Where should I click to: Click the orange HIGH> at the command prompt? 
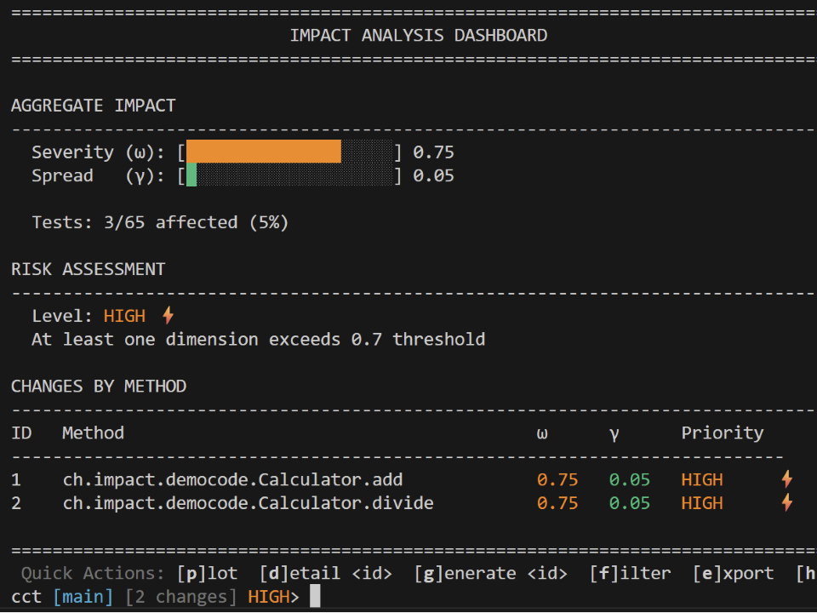coord(273,596)
